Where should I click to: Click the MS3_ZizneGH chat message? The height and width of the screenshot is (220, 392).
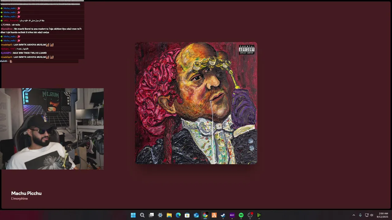tap(23, 20)
